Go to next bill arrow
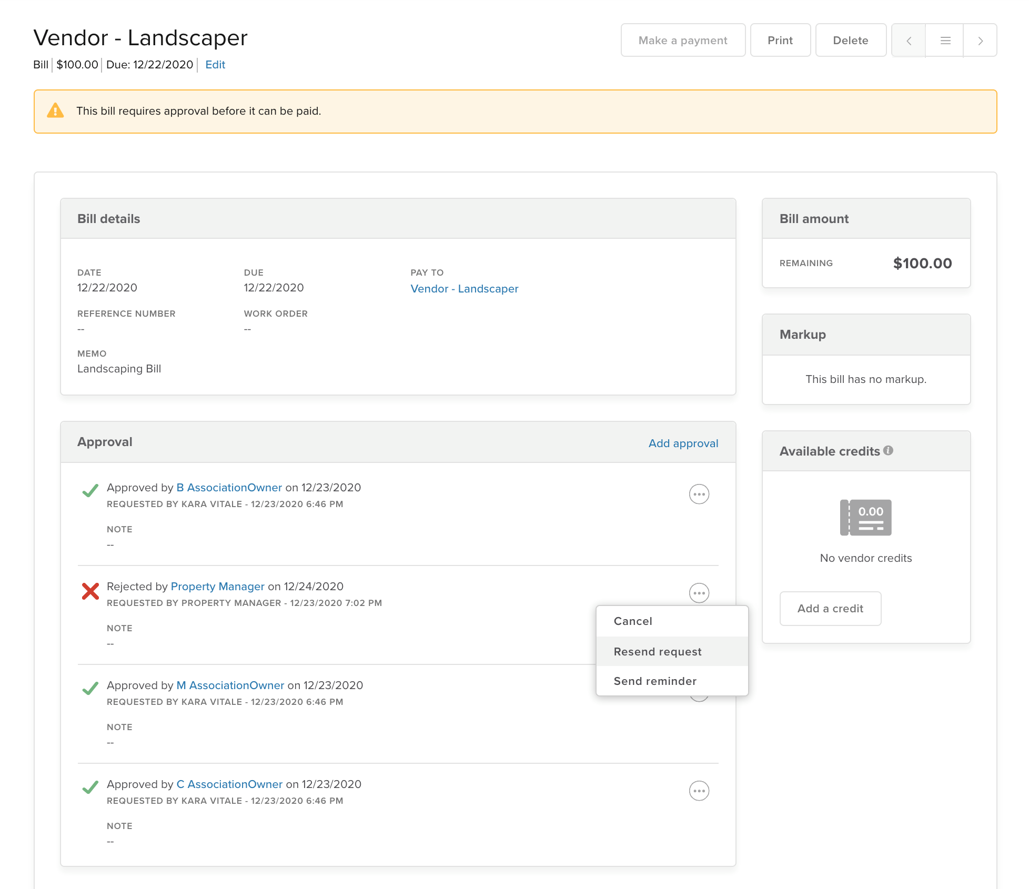The height and width of the screenshot is (889, 1029). coord(980,41)
